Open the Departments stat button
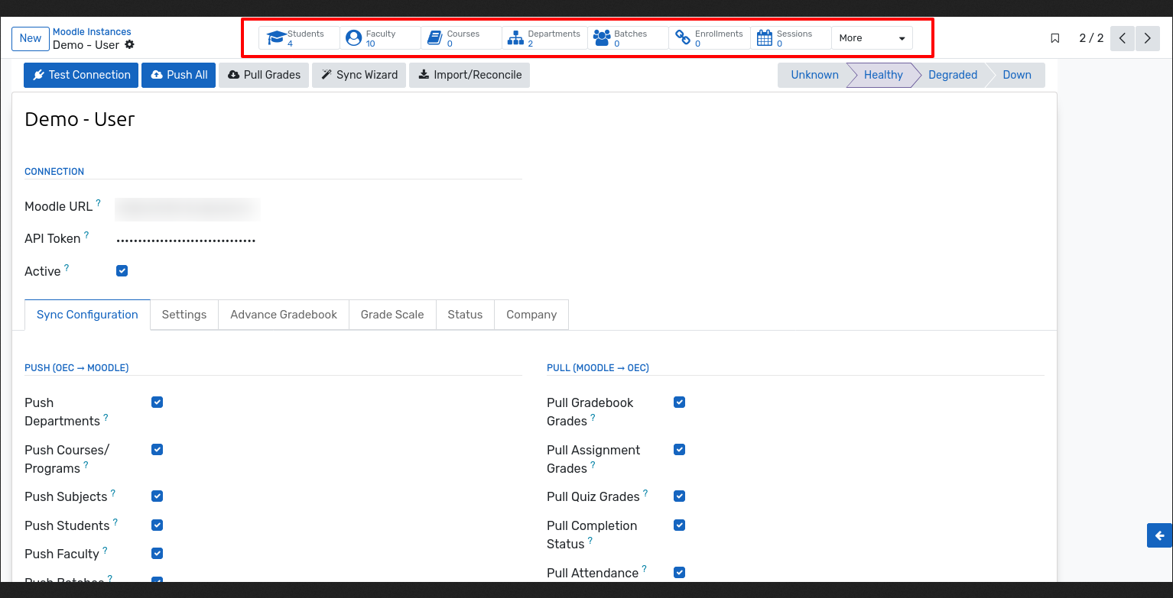The height and width of the screenshot is (598, 1173). pyautogui.click(x=544, y=38)
